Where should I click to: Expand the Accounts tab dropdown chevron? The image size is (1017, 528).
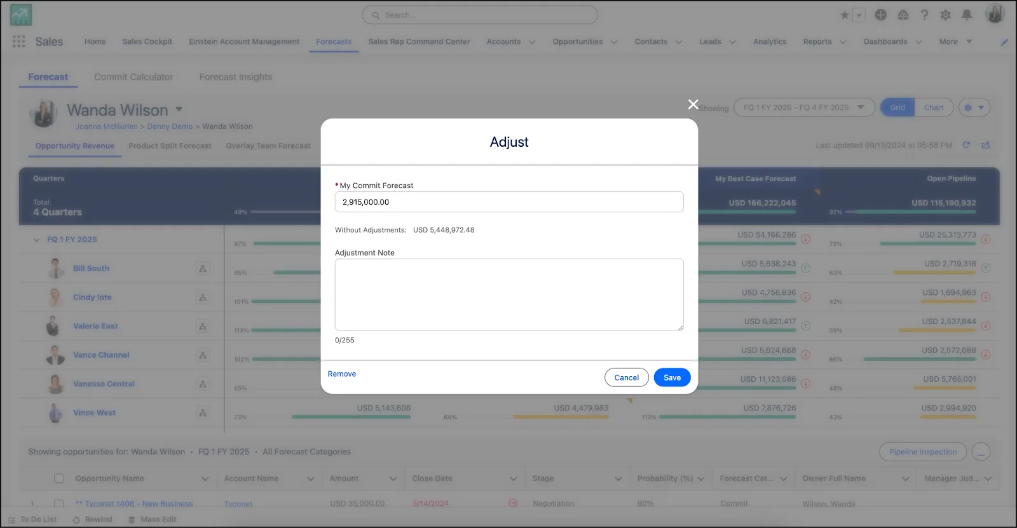click(532, 42)
